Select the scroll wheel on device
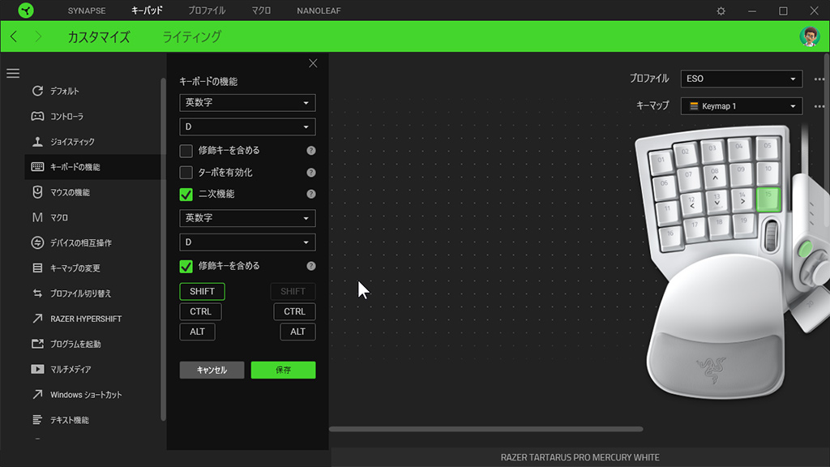Image resolution: width=830 pixels, height=467 pixels. (x=772, y=236)
